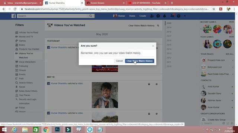Open Photoshop from taskbar
The height and width of the screenshot is (133, 238).
(57, 130)
